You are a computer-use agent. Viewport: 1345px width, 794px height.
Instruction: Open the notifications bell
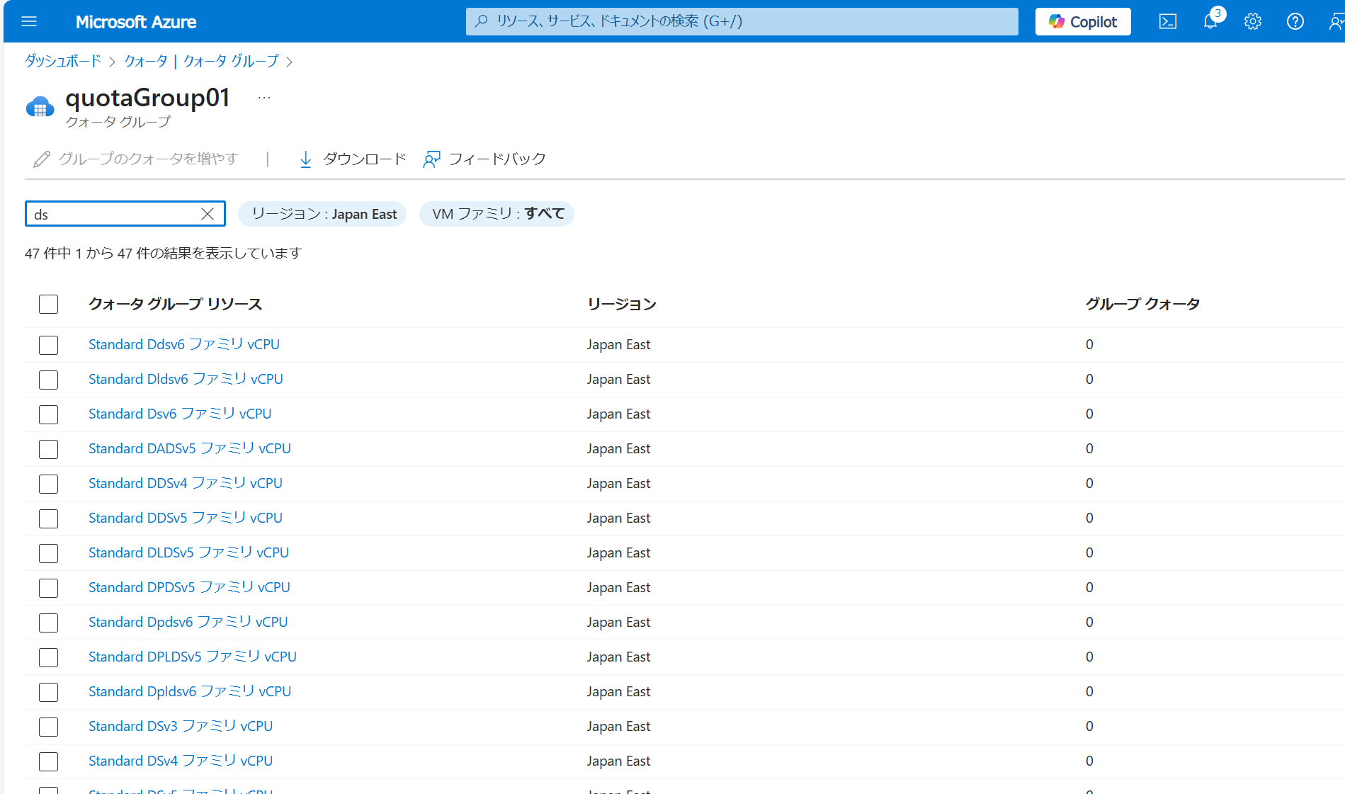[x=1210, y=21]
